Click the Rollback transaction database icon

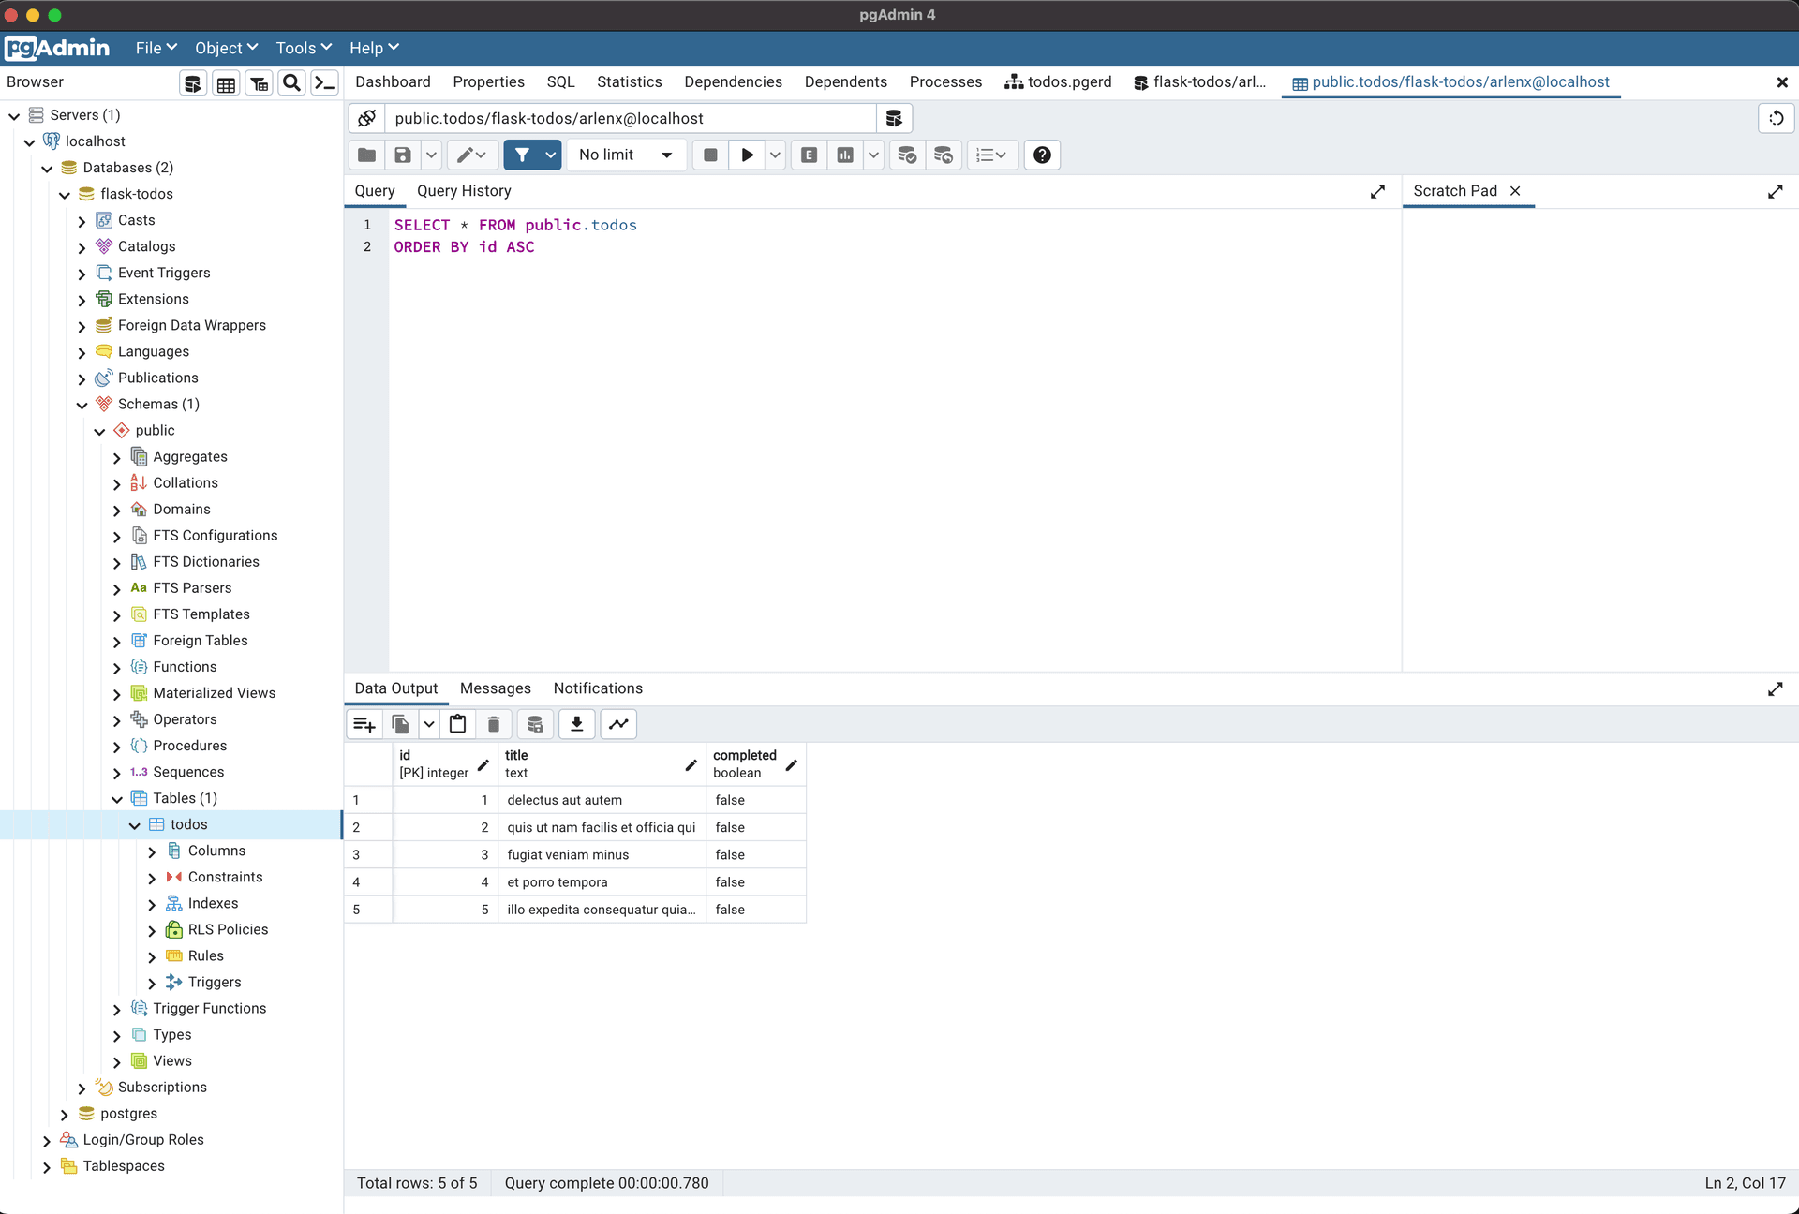click(x=944, y=155)
